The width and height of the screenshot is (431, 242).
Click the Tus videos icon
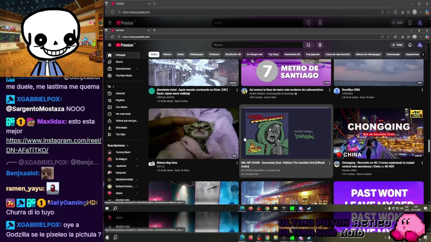[x=109, y=107]
